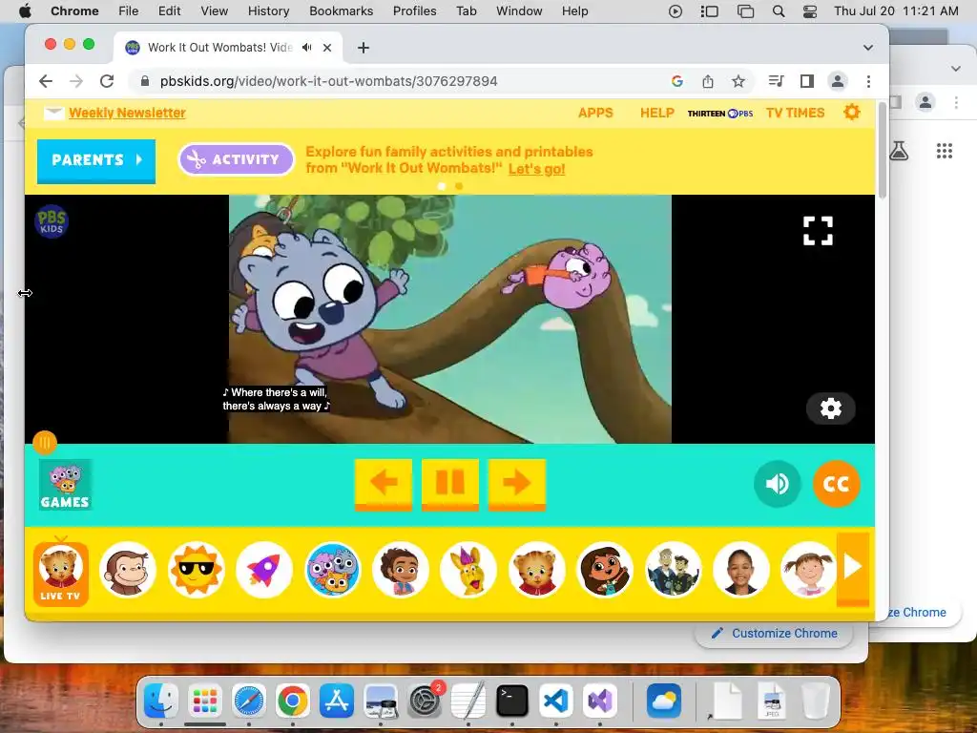Image resolution: width=977 pixels, height=733 pixels.
Task: Open Spotlight search in menu bar
Action: [779, 11]
